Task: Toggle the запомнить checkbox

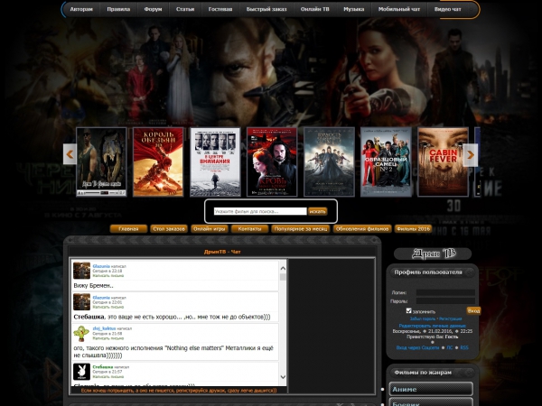Action: coord(409,310)
